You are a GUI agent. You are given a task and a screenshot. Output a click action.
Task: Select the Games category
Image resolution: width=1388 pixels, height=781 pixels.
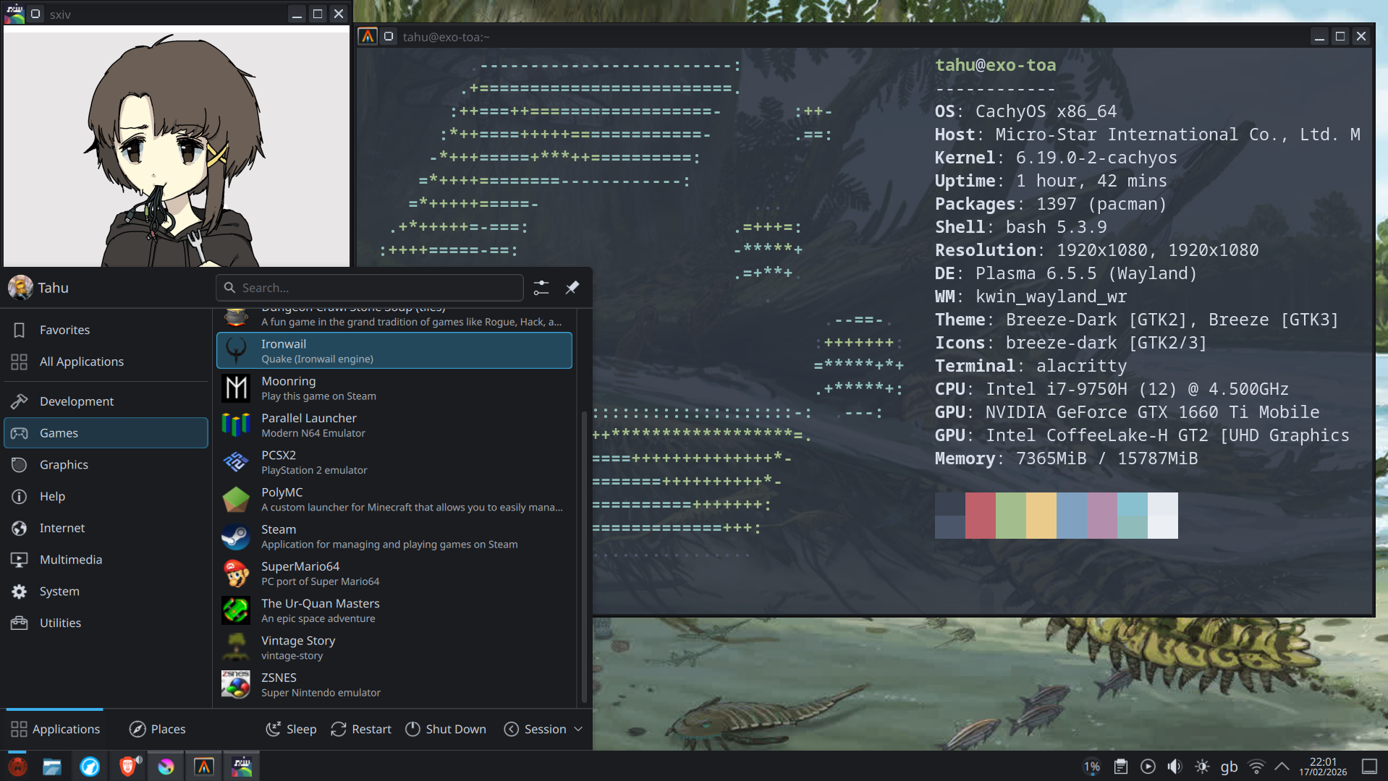(106, 432)
